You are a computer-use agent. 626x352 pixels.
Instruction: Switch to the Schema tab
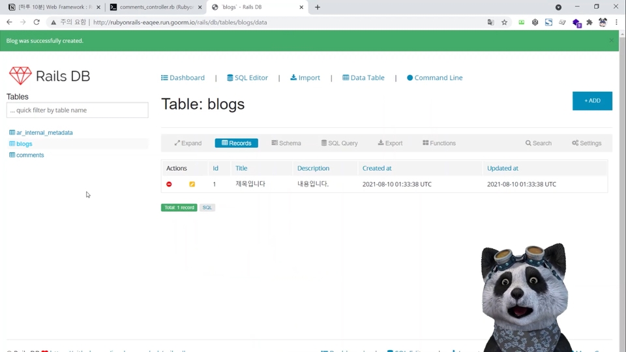coord(286,143)
